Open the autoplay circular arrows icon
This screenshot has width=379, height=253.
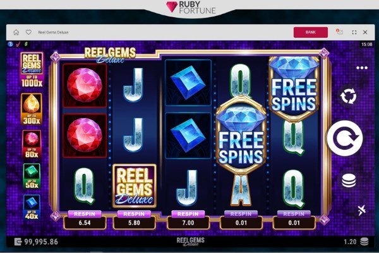pyautogui.click(x=348, y=96)
